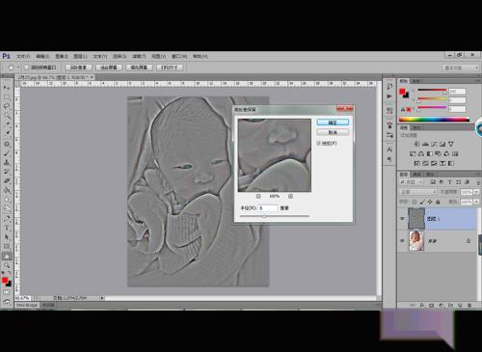The height and width of the screenshot is (352, 482).
Task: Zoom in the High Pass preview
Action: [x=290, y=196]
